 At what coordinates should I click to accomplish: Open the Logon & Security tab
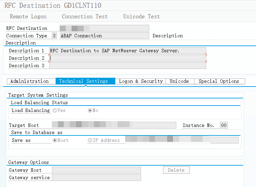click(141, 81)
